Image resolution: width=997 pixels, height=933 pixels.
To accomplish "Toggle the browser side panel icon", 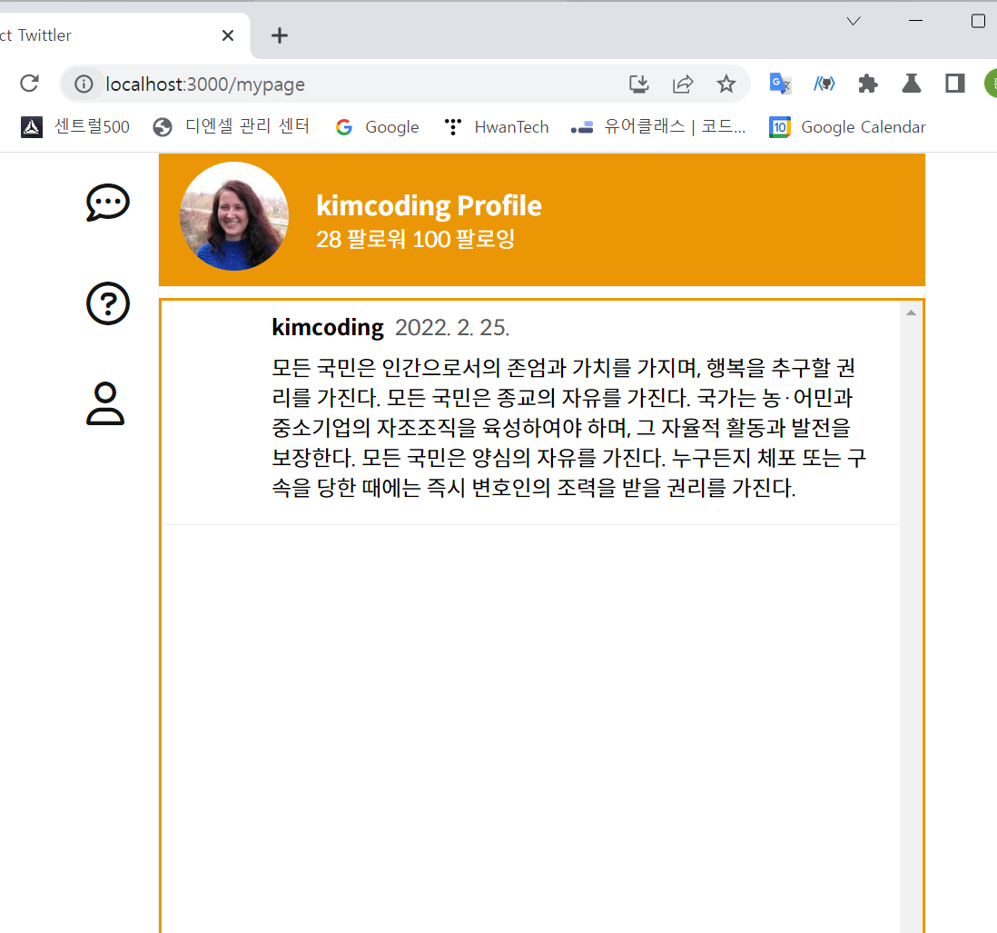I will [955, 84].
